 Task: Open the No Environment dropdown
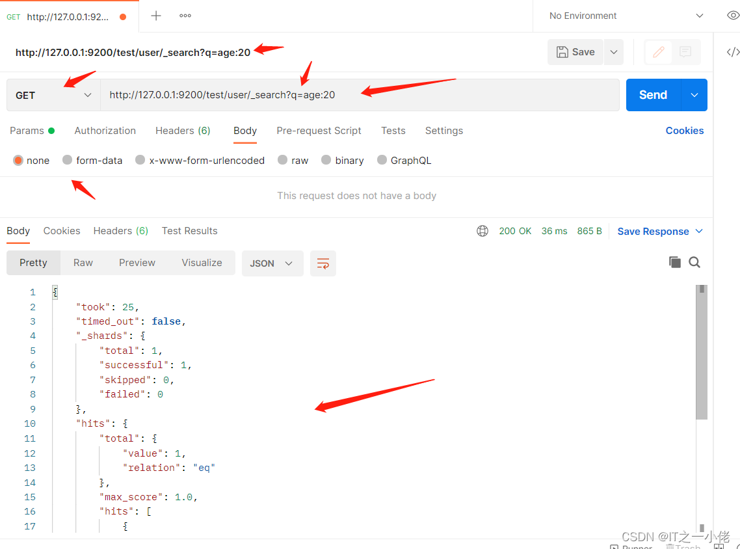626,16
